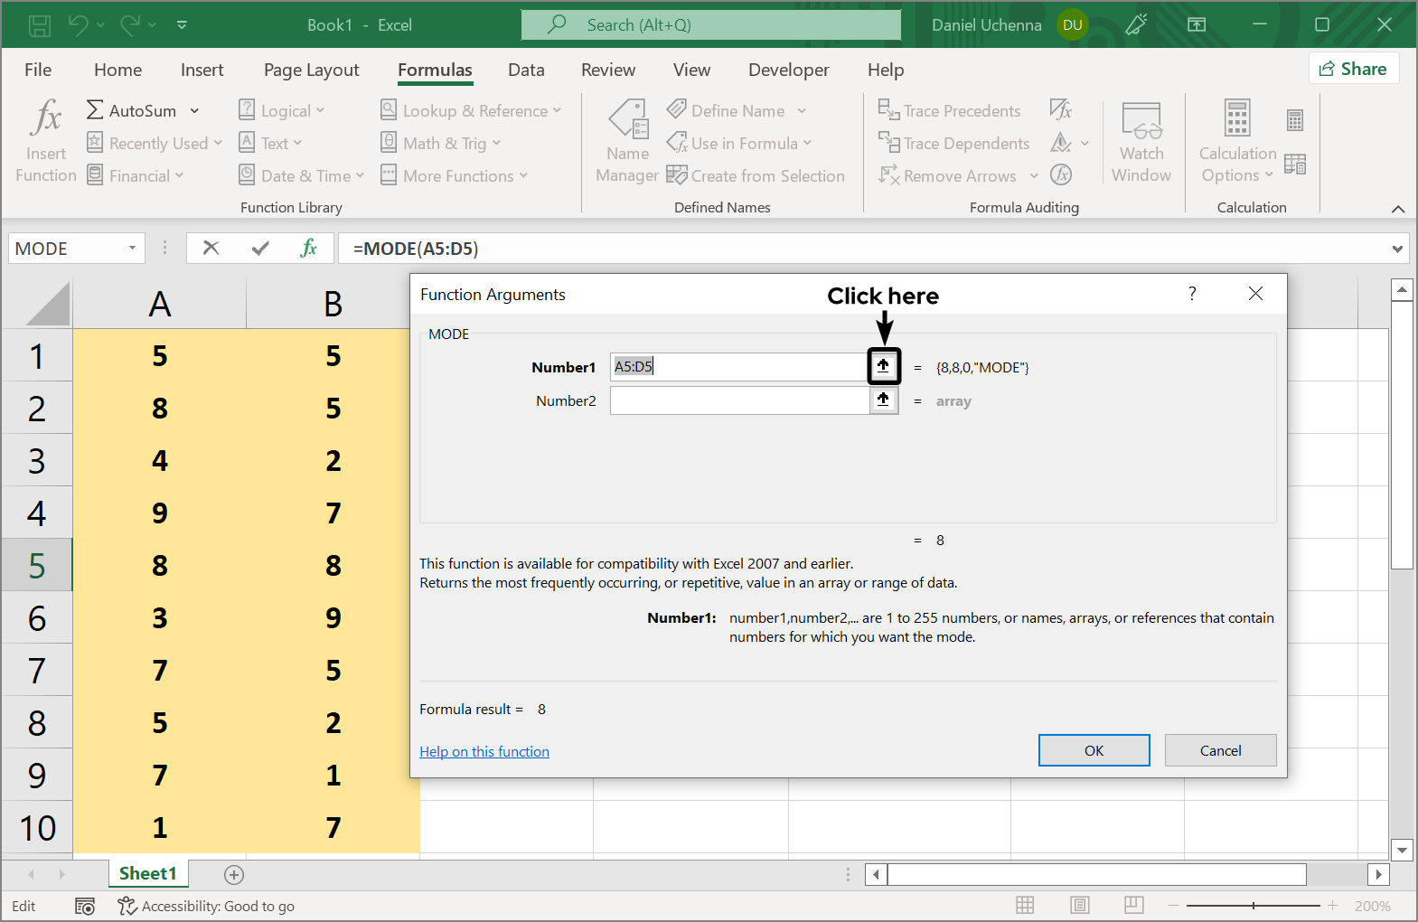Screen dimensions: 1418x922
Task: Select Normal view in status bar
Action: pos(1025,906)
